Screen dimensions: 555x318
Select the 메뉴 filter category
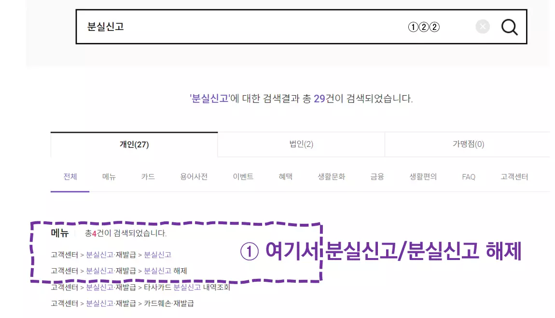pos(109,177)
